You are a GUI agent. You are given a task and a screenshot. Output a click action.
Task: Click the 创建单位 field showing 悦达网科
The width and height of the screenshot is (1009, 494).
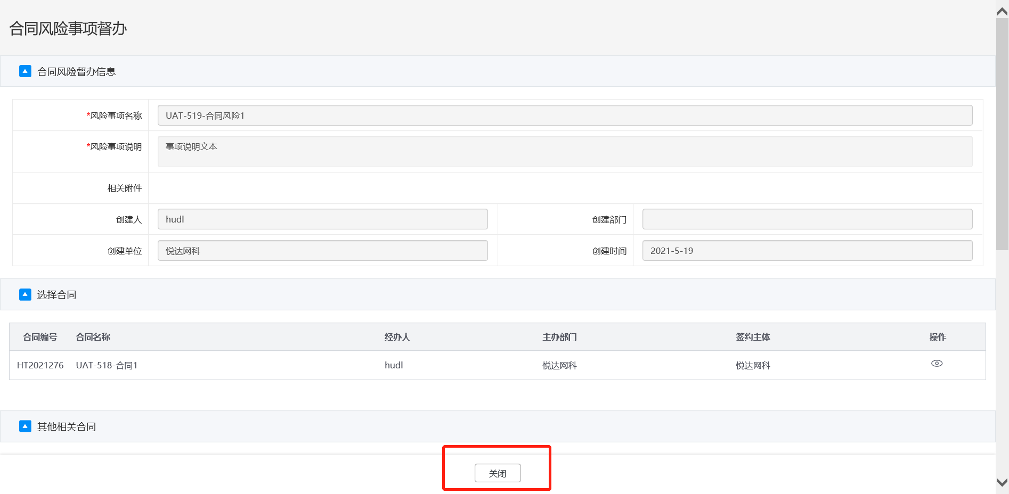[322, 251]
